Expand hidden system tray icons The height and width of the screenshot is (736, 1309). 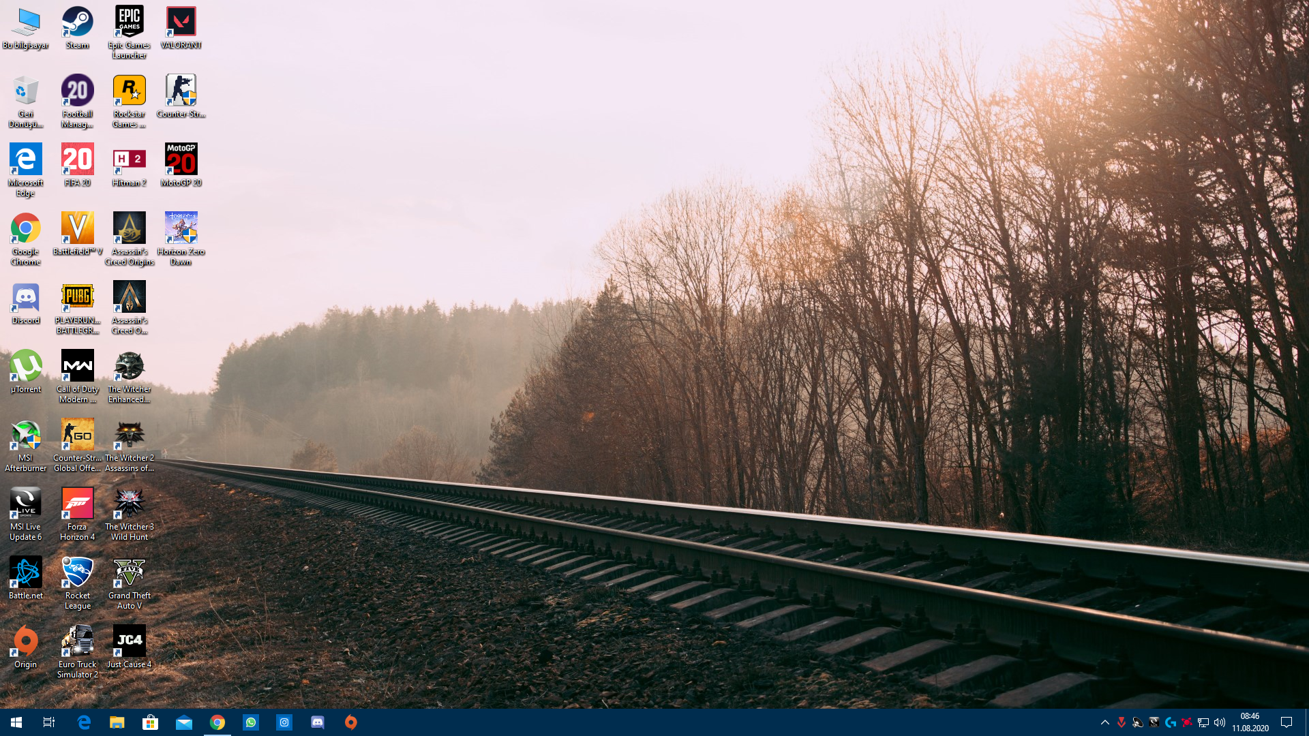[1104, 722]
